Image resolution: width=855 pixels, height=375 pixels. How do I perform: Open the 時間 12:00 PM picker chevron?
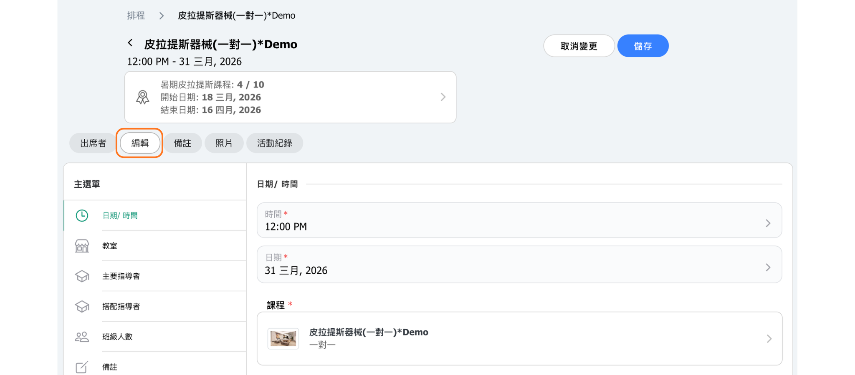(x=768, y=223)
